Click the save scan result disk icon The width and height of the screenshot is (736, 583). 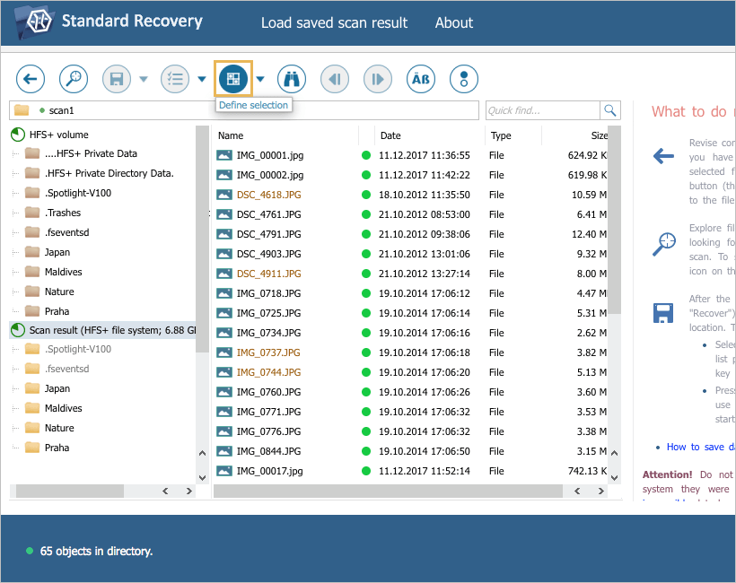(116, 79)
